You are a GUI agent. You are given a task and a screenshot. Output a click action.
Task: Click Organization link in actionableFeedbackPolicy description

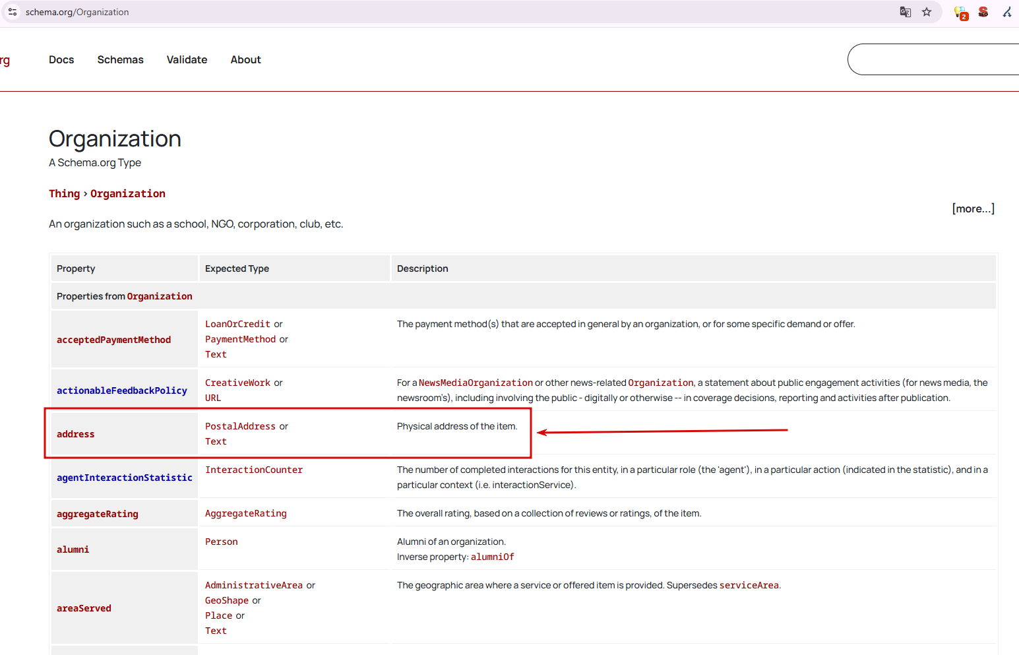click(661, 383)
